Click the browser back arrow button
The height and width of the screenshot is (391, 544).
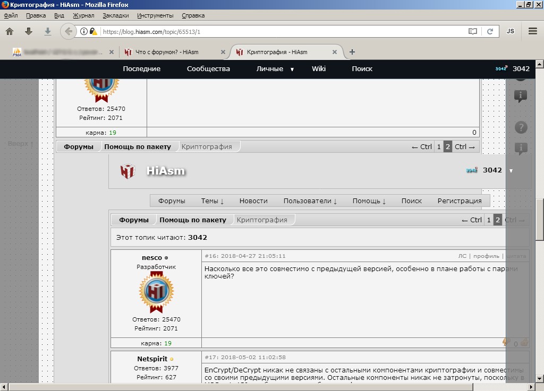pos(69,31)
